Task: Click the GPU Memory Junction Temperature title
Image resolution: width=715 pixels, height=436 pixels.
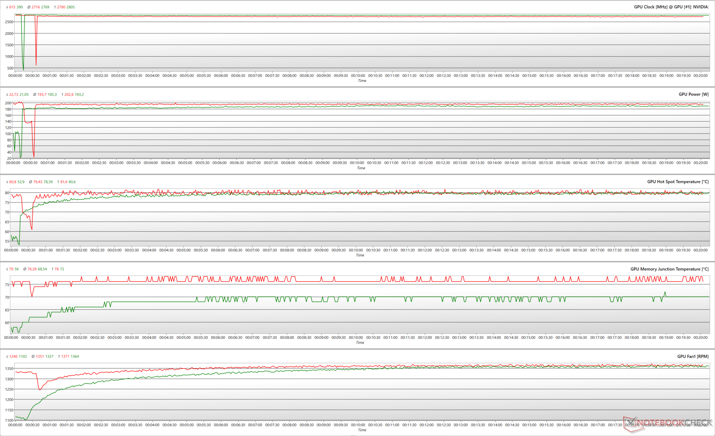Action: 669,269
